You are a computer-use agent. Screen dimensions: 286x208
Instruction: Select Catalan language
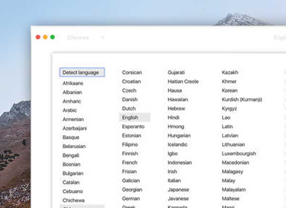pos(71,182)
